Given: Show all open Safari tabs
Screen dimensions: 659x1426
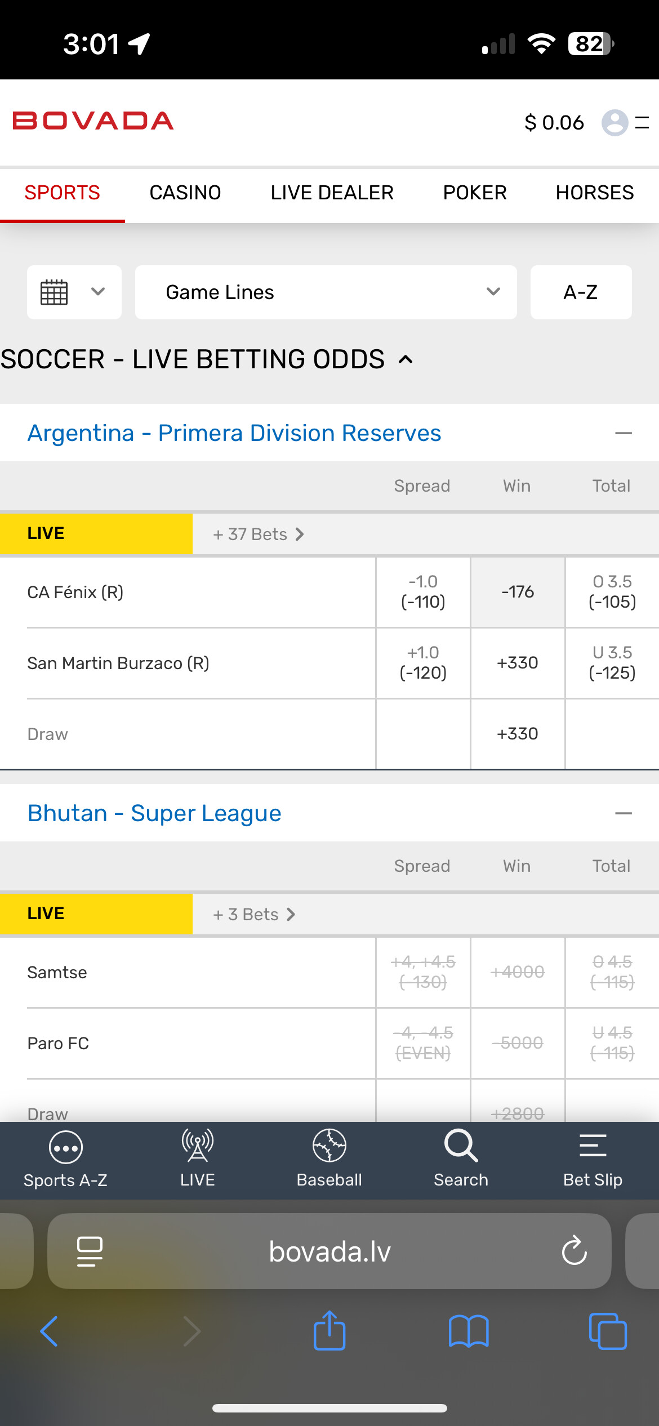Looking at the screenshot, I should [x=607, y=1331].
